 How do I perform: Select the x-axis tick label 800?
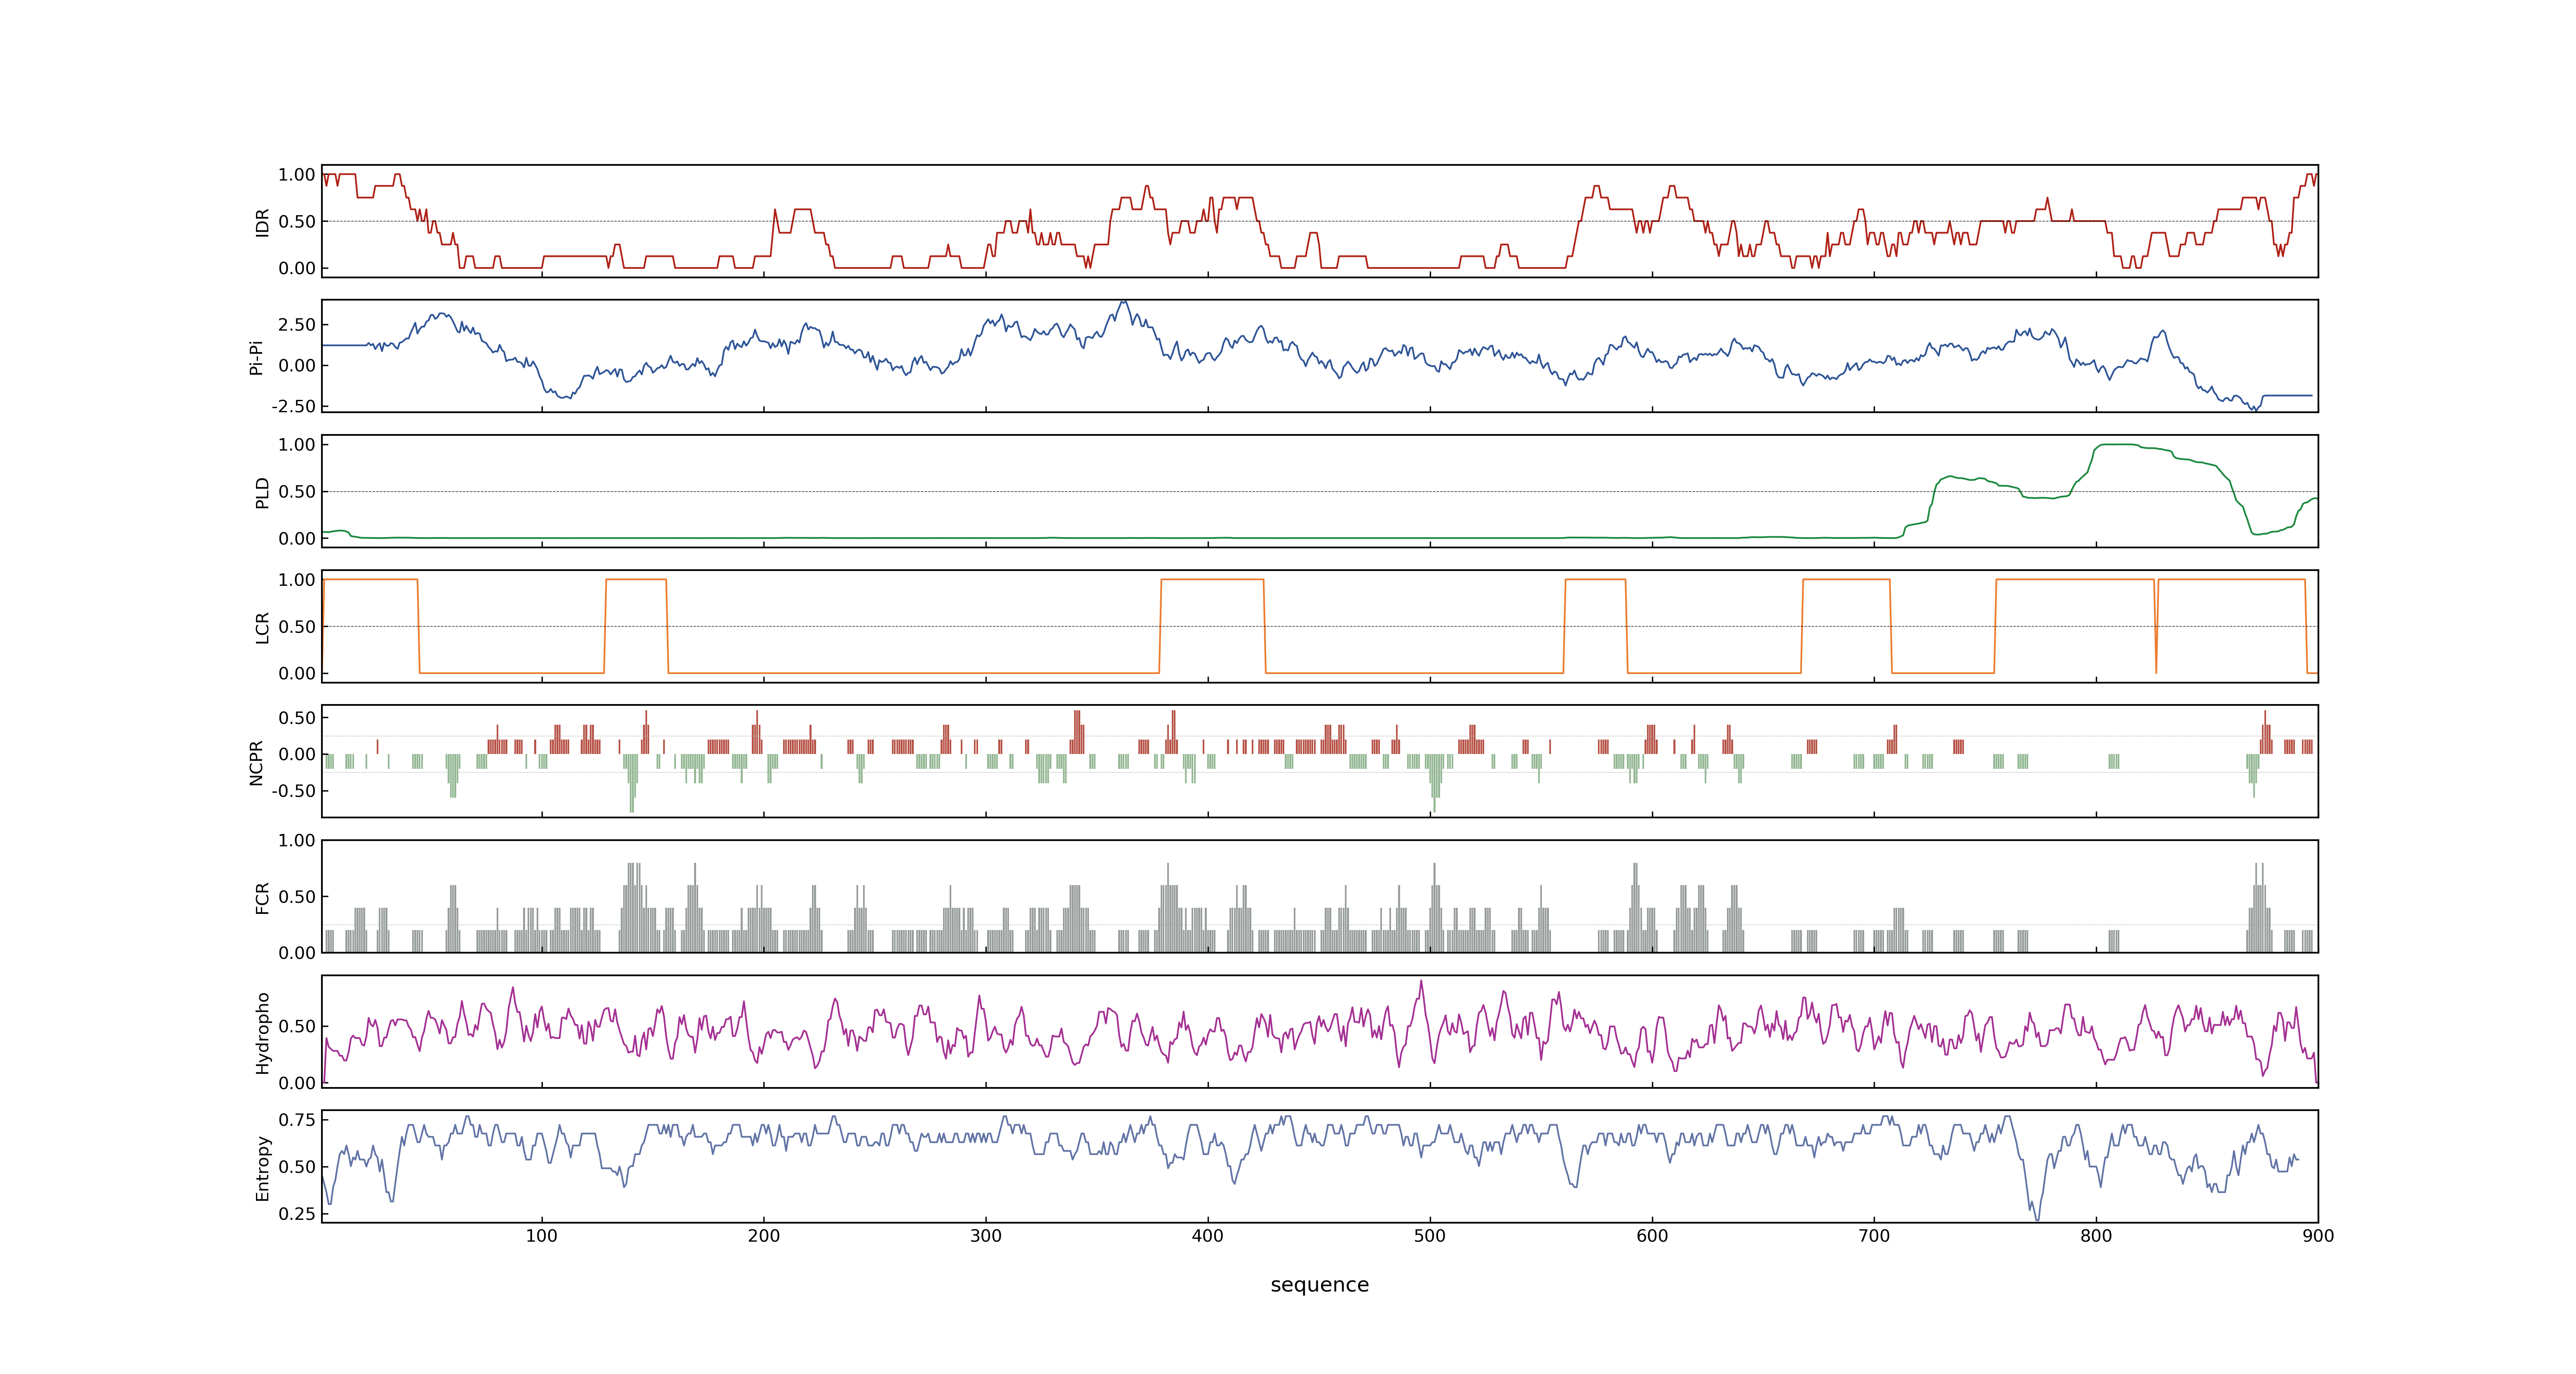[2096, 1236]
